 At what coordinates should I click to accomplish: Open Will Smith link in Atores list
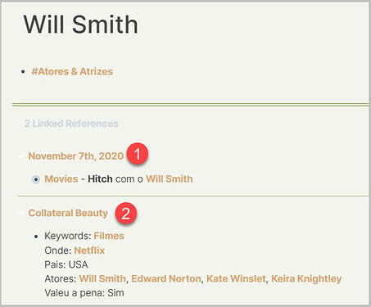102,278
